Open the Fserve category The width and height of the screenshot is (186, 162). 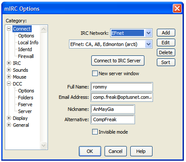pos(25,104)
